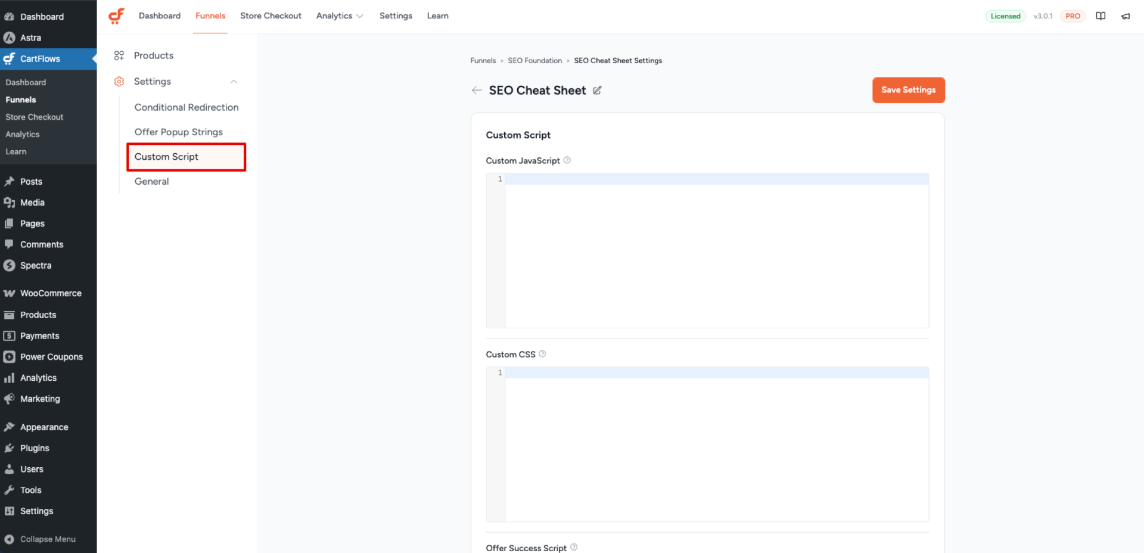Click the help icon beside Offer Success Script
The image size is (1144, 553).
point(574,546)
